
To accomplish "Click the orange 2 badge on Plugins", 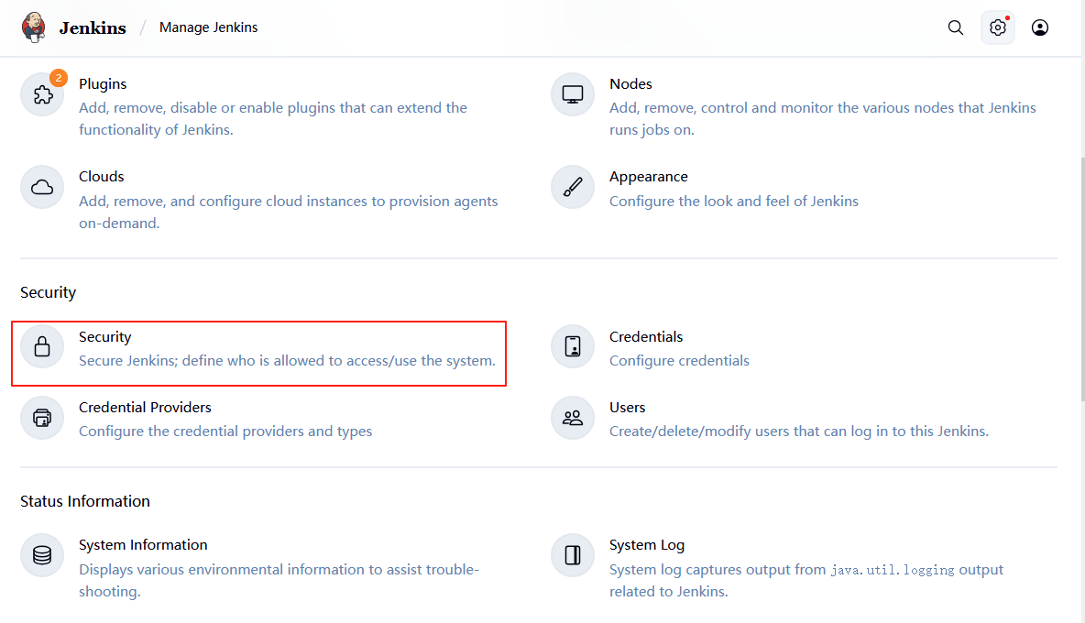I will (59, 78).
